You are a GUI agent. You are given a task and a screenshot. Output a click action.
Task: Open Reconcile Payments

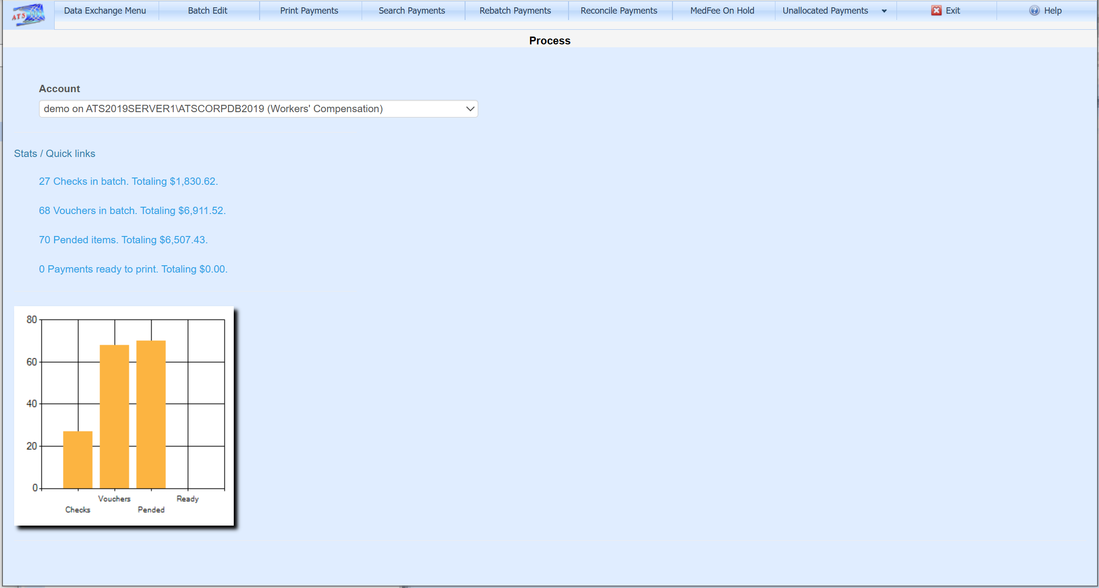point(618,11)
